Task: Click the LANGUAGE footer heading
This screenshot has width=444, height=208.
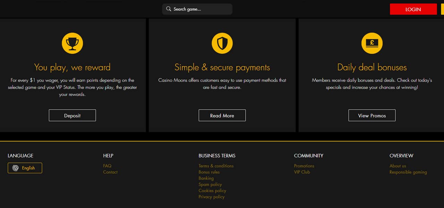Action: point(20,156)
